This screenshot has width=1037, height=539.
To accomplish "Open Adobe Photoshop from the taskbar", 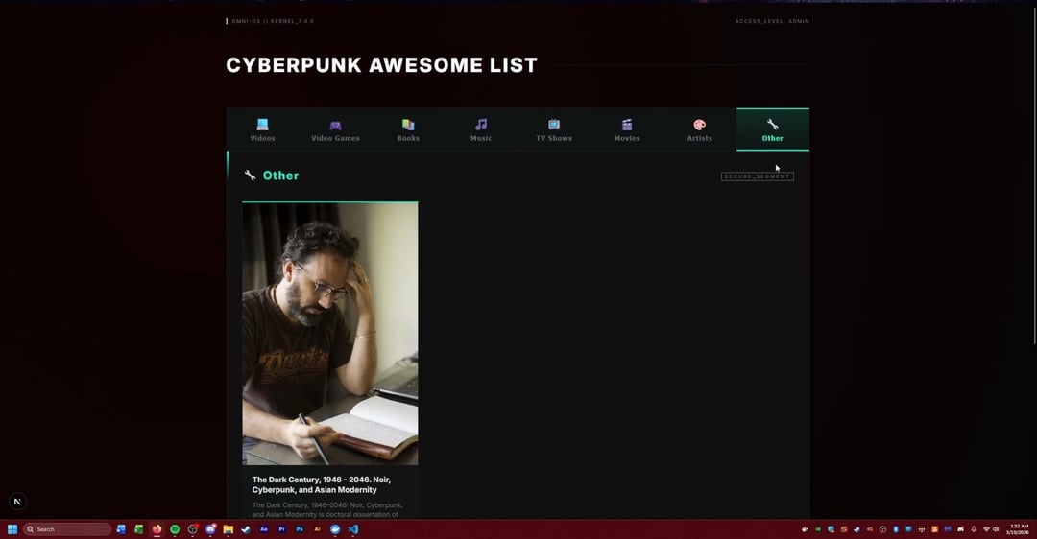I will [x=300, y=529].
